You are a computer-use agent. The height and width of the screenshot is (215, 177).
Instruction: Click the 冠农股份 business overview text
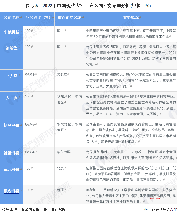tap(131, 196)
